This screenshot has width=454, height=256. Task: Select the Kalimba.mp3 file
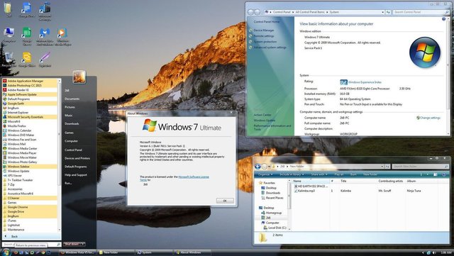[304, 191]
